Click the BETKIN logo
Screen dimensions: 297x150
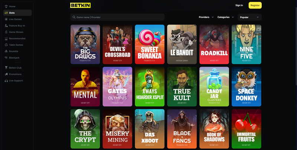(80, 5)
